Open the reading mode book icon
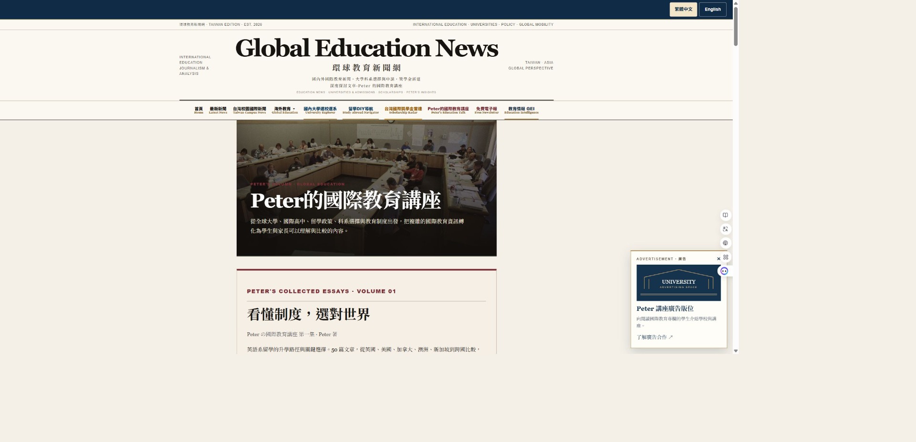 pos(725,215)
